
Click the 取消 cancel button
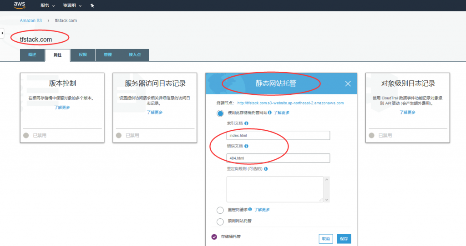pyautogui.click(x=326, y=239)
